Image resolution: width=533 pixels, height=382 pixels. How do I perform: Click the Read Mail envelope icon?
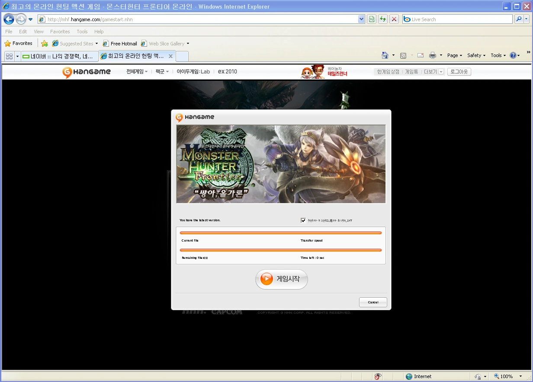tap(420, 55)
